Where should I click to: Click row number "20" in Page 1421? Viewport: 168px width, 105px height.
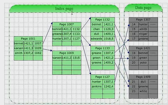click(x=134, y=63)
